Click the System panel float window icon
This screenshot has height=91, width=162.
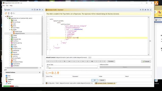[x=37, y=10]
